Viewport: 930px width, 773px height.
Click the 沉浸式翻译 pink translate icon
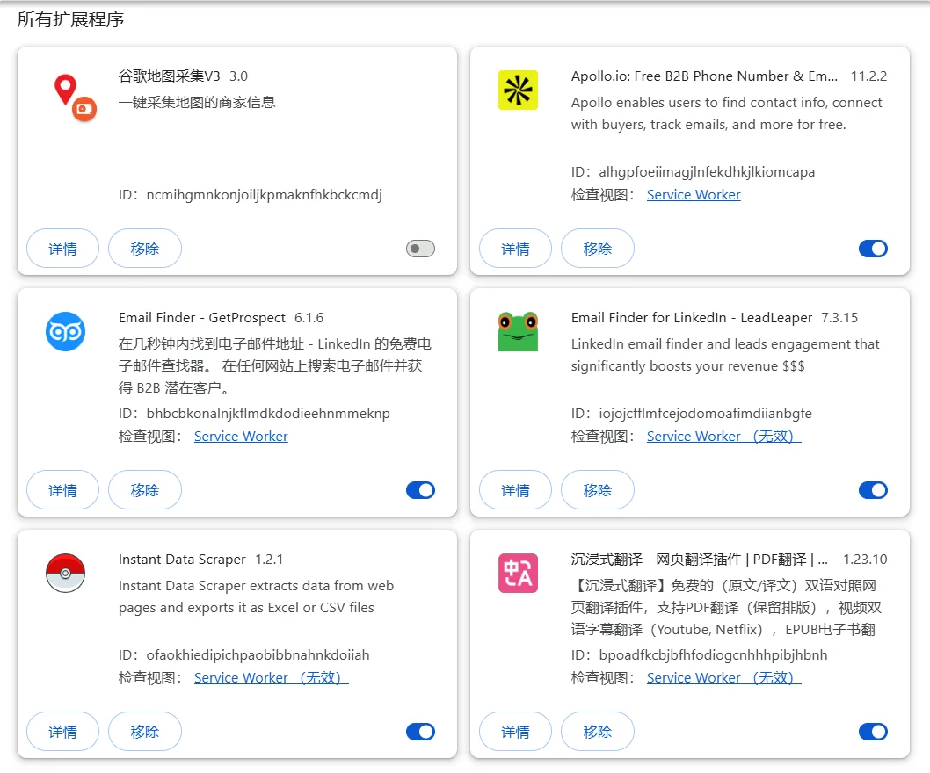pyautogui.click(x=518, y=574)
